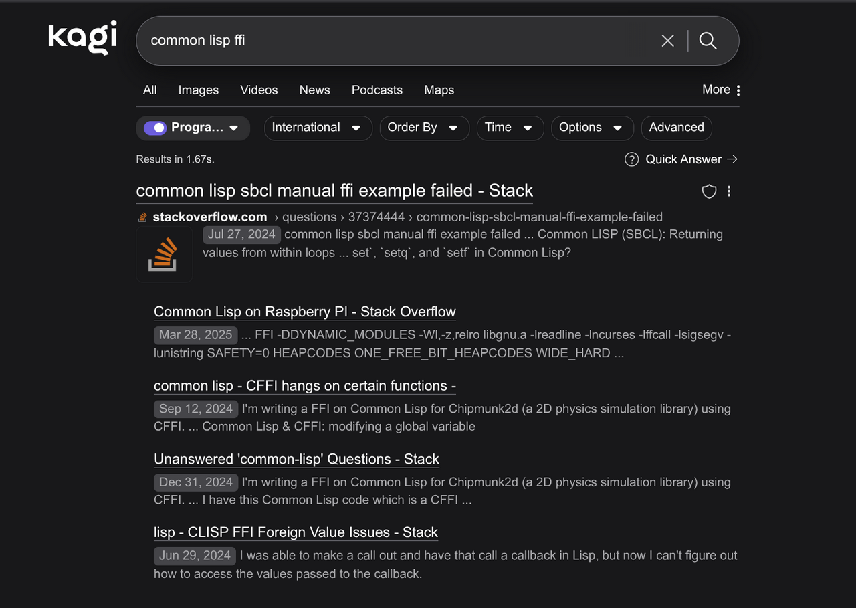
Task: Click the 'Jul 27, 2024' date badge
Action: point(241,235)
